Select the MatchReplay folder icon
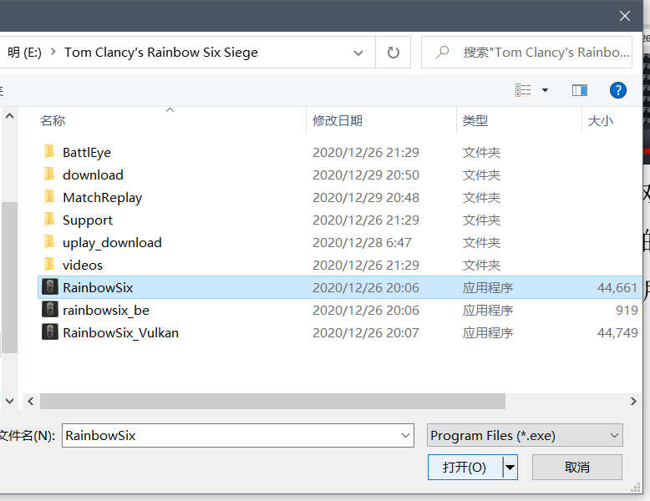Screen dimensions: 650x501 tap(49, 197)
